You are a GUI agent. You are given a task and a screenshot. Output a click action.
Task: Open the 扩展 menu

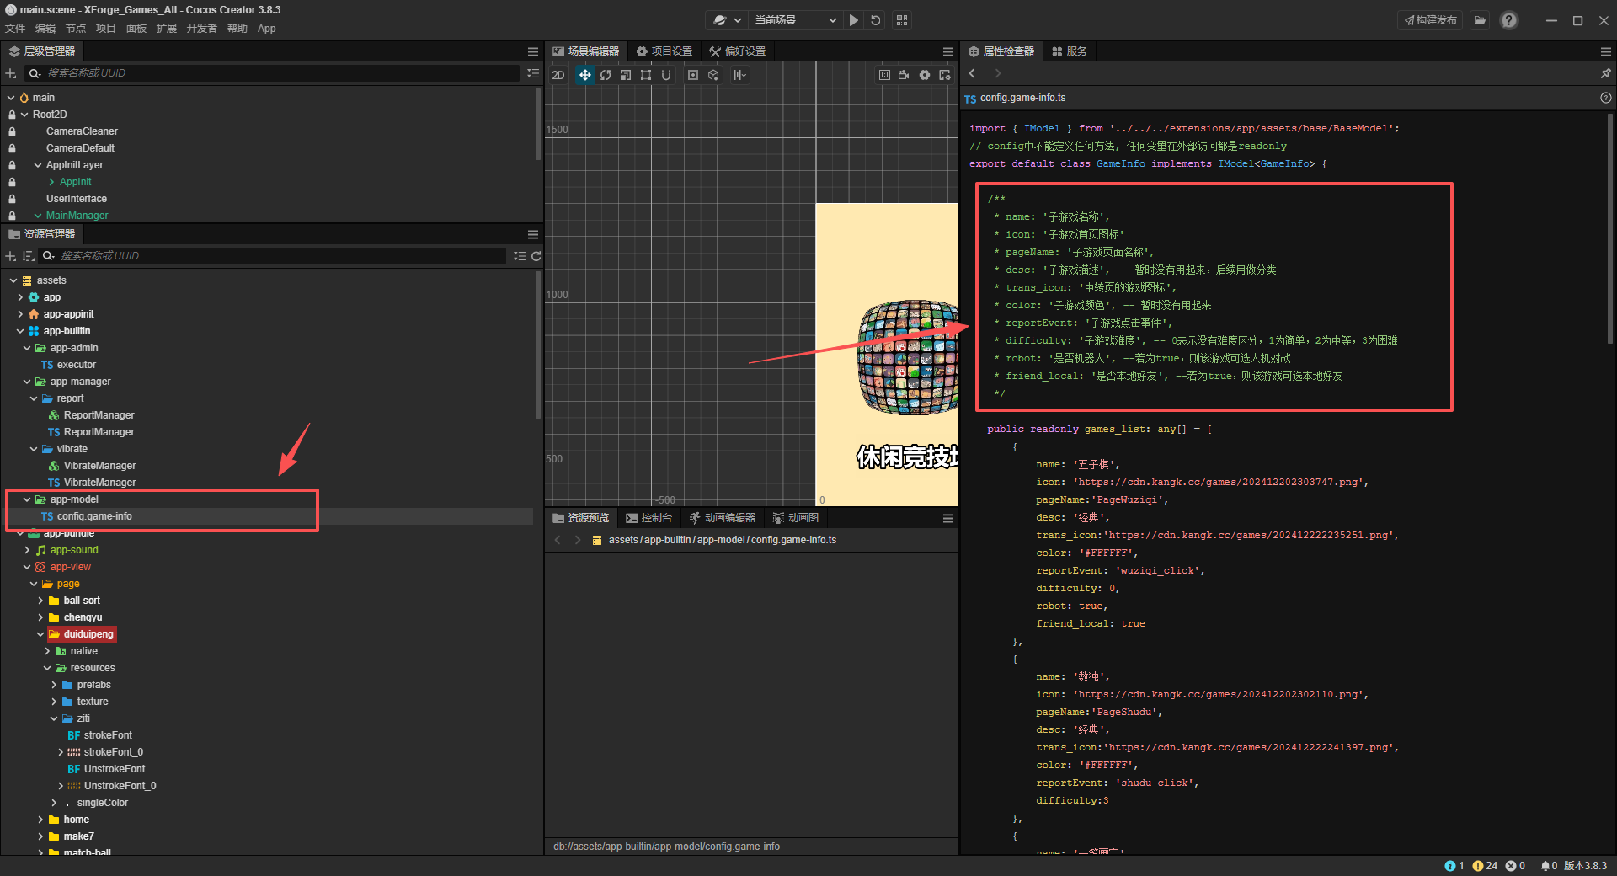click(166, 29)
